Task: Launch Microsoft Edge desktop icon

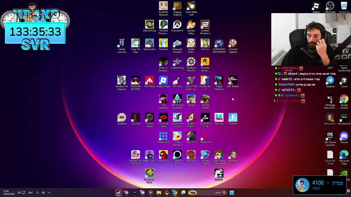Action: (344, 157)
